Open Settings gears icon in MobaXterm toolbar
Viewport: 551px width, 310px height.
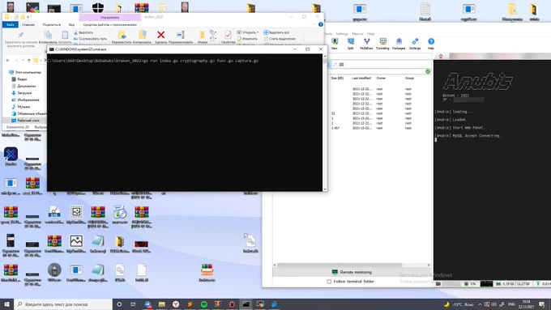click(415, 42)
